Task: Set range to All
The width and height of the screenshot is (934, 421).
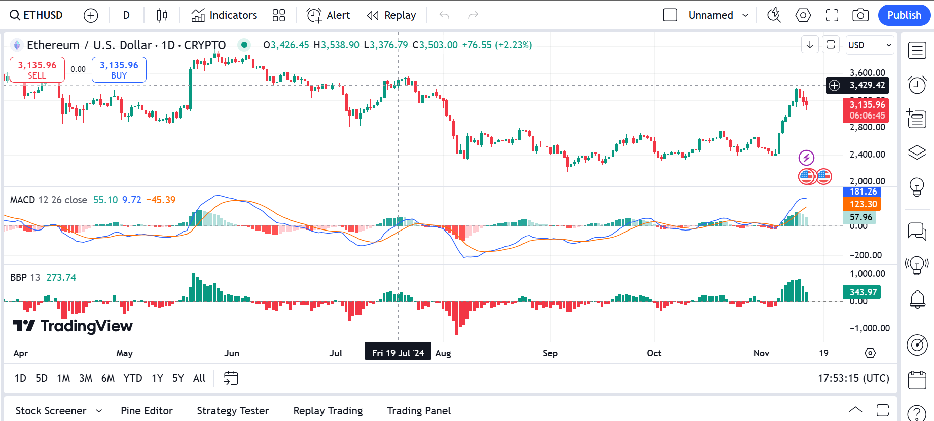Action: pos(199,378)
